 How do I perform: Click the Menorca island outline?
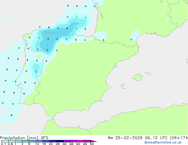[148, 73]
